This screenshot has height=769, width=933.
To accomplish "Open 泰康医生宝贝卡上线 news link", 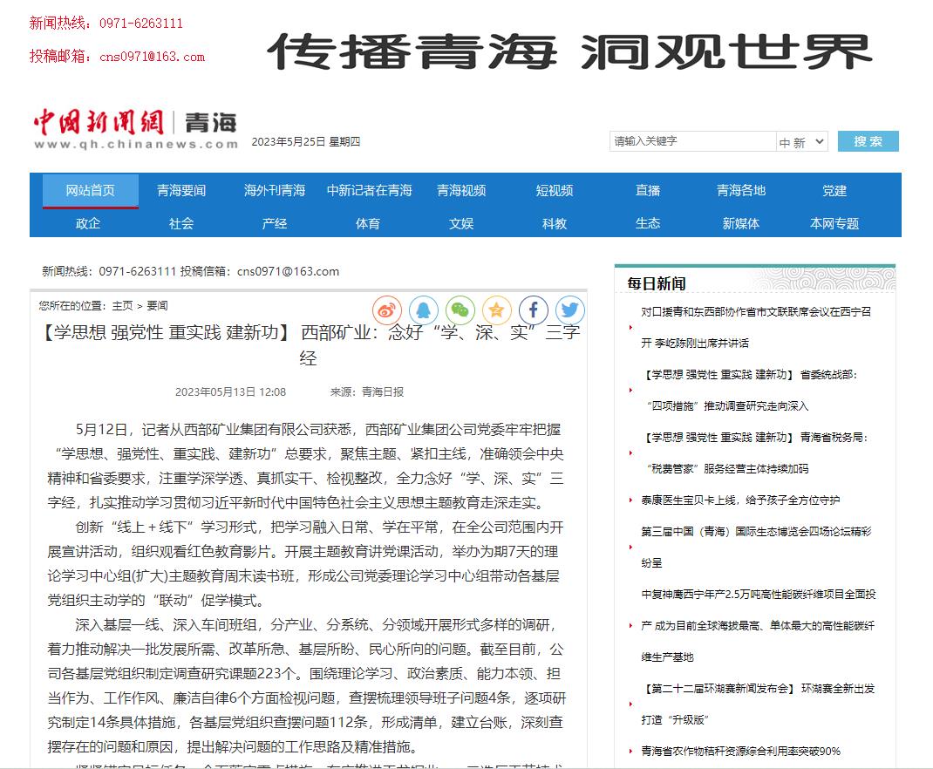I will click(740, 500).
